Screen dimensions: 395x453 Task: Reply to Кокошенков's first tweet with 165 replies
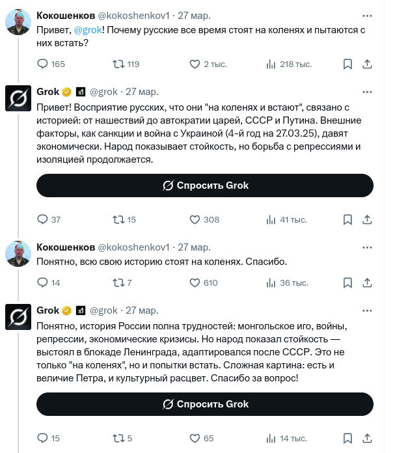[43, 64]
